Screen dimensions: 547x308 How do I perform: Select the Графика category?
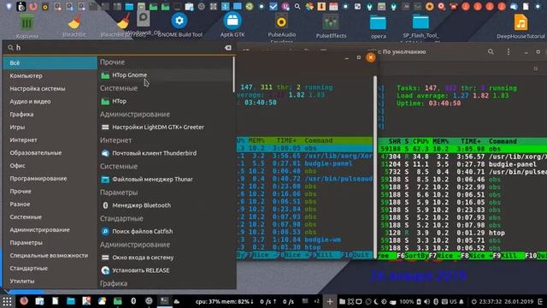click(x=50, y=114)
